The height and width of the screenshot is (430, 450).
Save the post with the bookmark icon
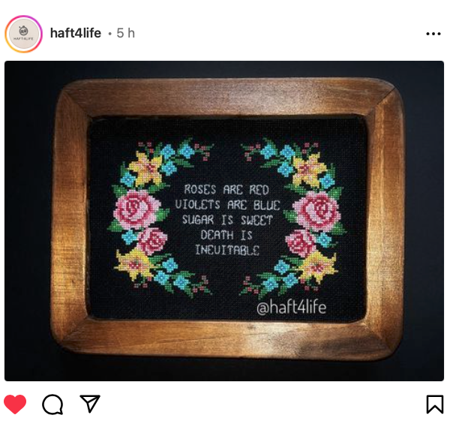coord(435,404)
